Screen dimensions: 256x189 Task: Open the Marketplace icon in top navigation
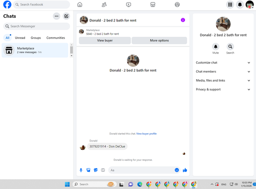[153, 5]
